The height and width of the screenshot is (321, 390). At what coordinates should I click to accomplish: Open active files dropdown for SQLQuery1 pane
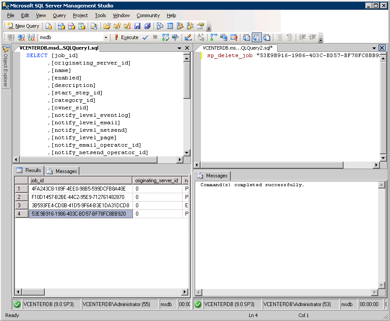[179, 48]
